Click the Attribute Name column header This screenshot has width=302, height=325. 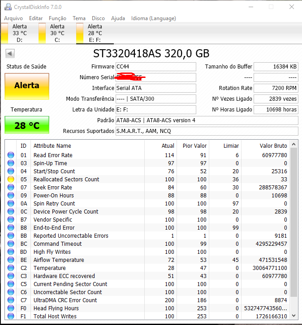pyautogui.click(x=87, y=145)
